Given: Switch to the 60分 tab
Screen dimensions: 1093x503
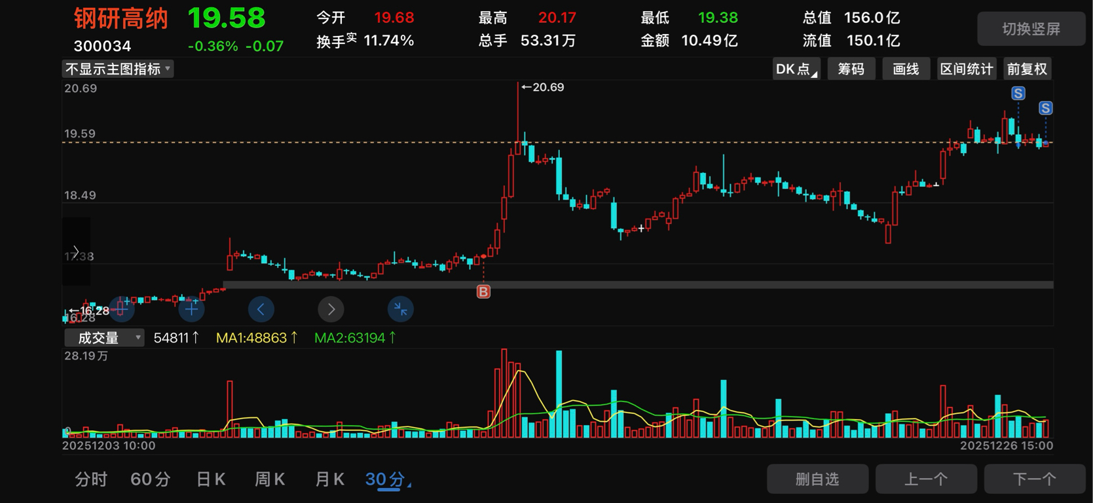Looking at the screenshot, I should tap(151, 479).
